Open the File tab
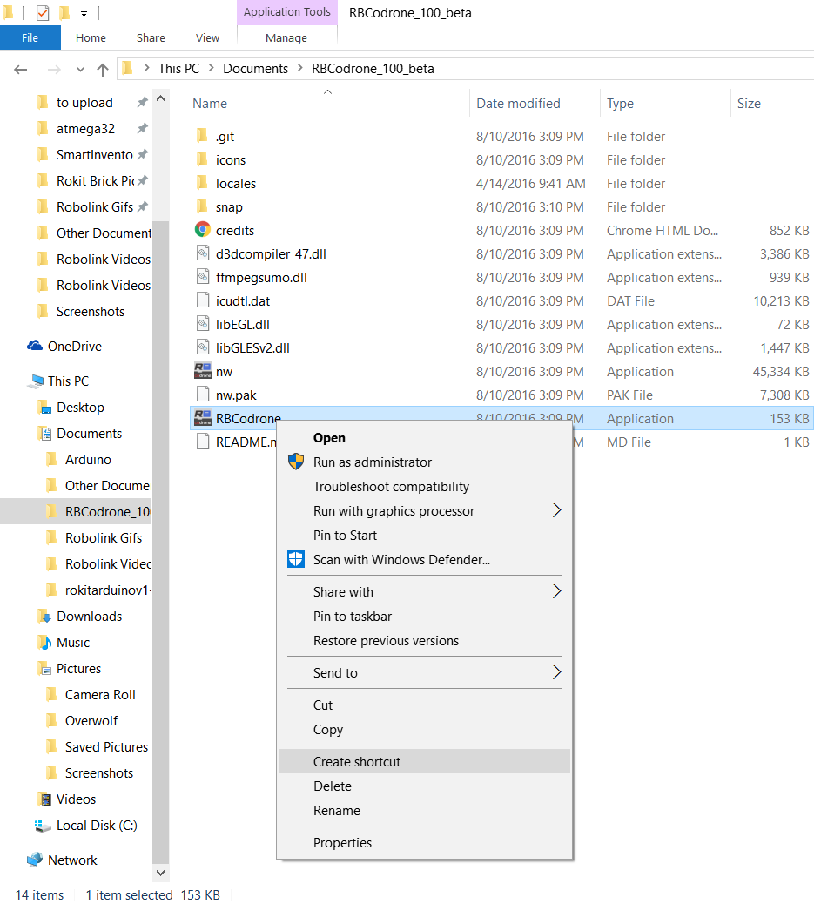The width and height of the screenshot is (814, 904). coord(30,37)
